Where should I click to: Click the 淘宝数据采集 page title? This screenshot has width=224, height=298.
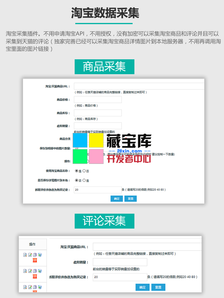tap(105, 13)
